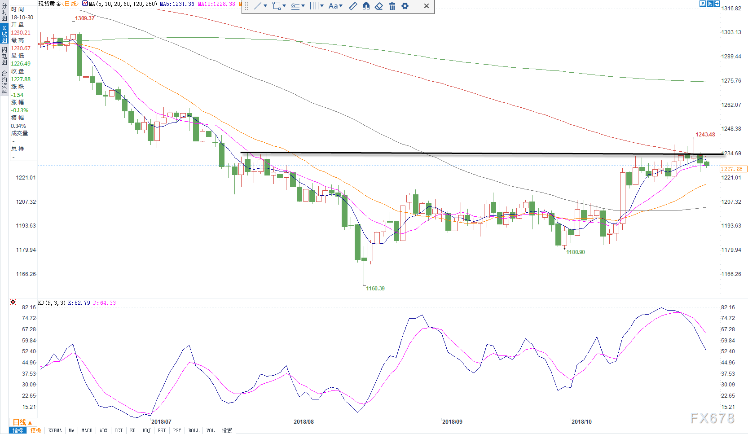Select the Aa text annotation tool

point(333,6)
